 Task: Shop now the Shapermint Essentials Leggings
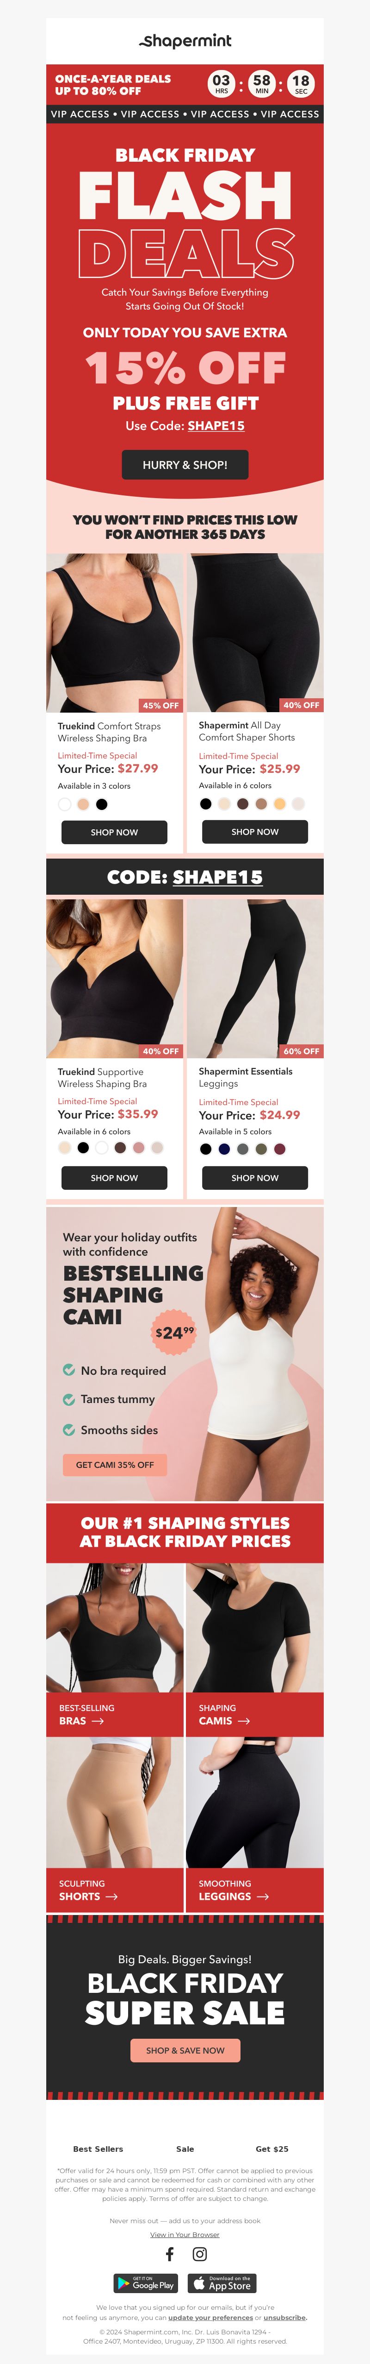tap(254, 1177)
